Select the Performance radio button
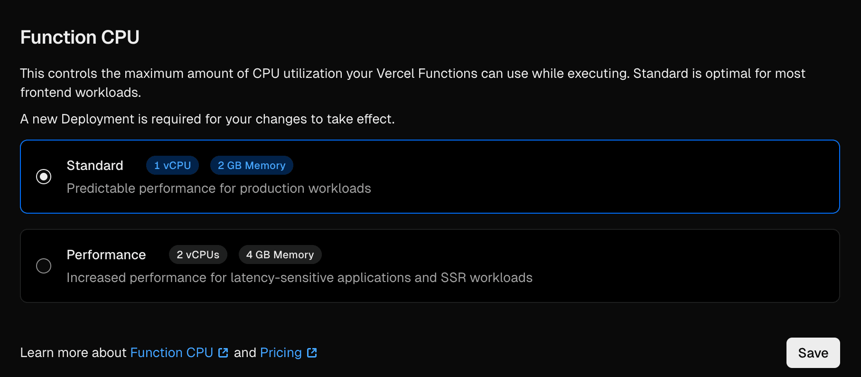Screen dimensions: 861x377 click(x=44, y=266)
